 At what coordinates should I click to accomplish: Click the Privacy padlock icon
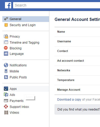[x=6, y=36]
